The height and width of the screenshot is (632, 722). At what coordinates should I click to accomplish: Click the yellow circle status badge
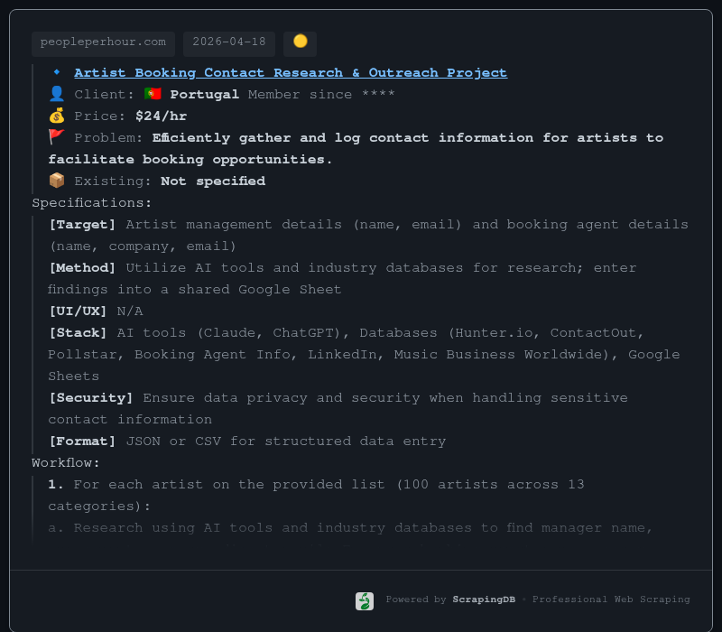pos(300,42)
